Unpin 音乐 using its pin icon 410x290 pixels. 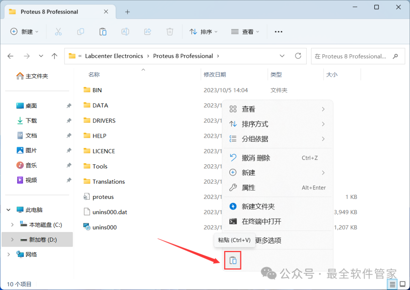[x=69, y=165]
